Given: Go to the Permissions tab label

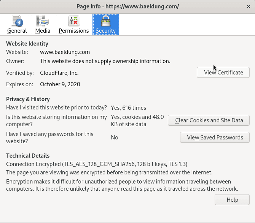Looking at the screenshot, I should coord(73,31).
